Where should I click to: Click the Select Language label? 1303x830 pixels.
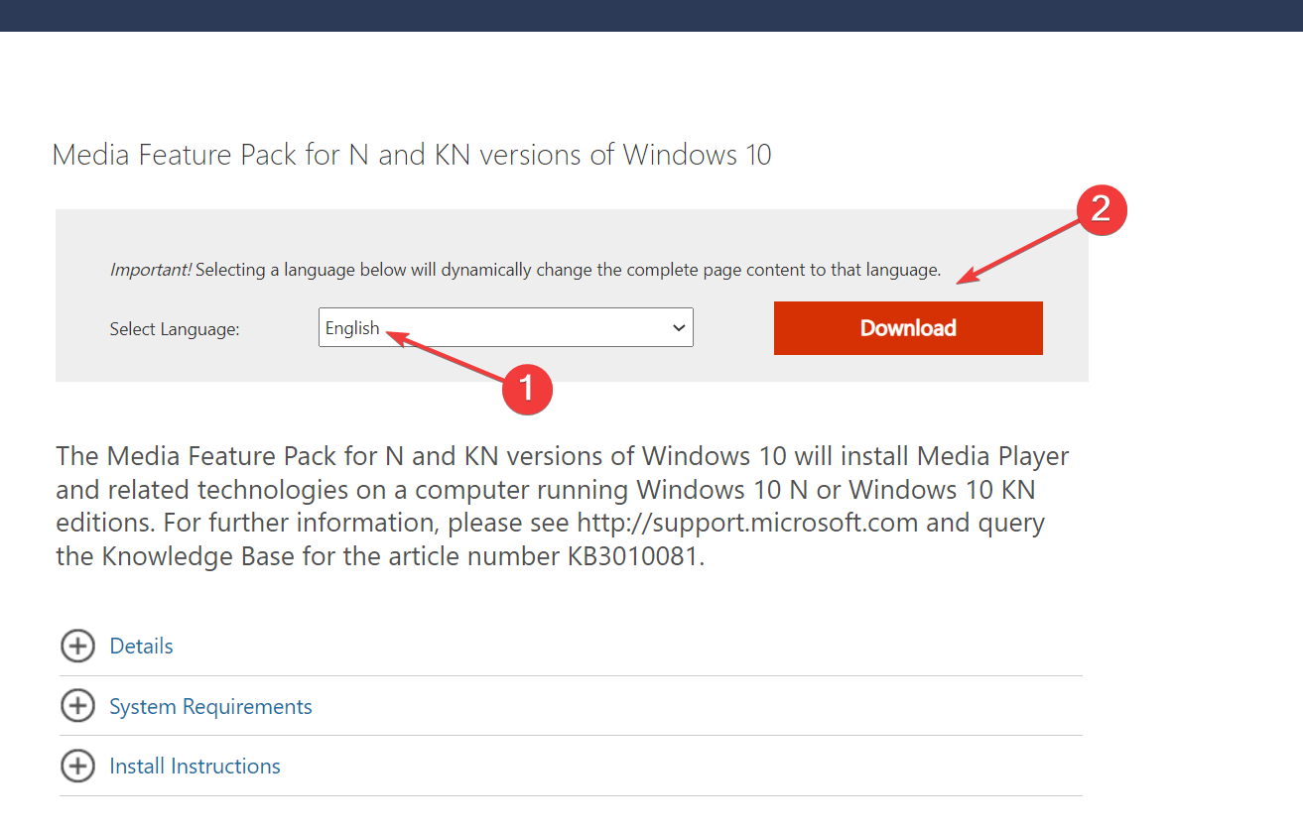(x=175, y=329)
